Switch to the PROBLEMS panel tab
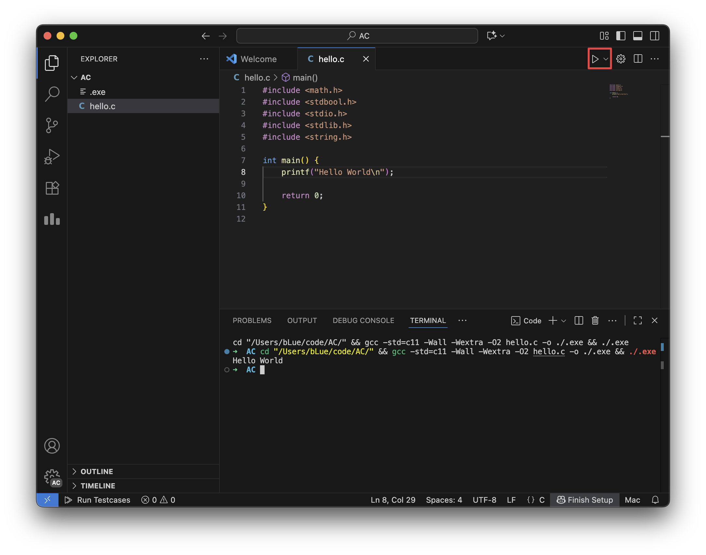The width and height of the screenshot is (706, 555). click(x=252, y=321)
